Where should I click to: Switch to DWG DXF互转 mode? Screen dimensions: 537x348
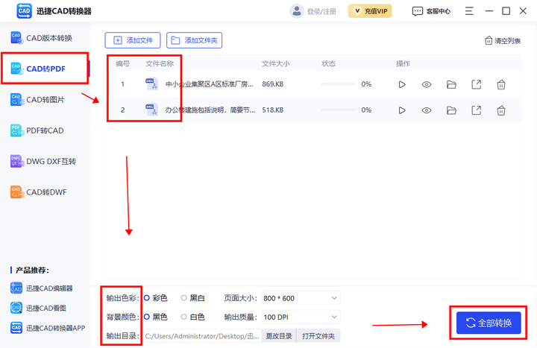(x=43, y=161)
